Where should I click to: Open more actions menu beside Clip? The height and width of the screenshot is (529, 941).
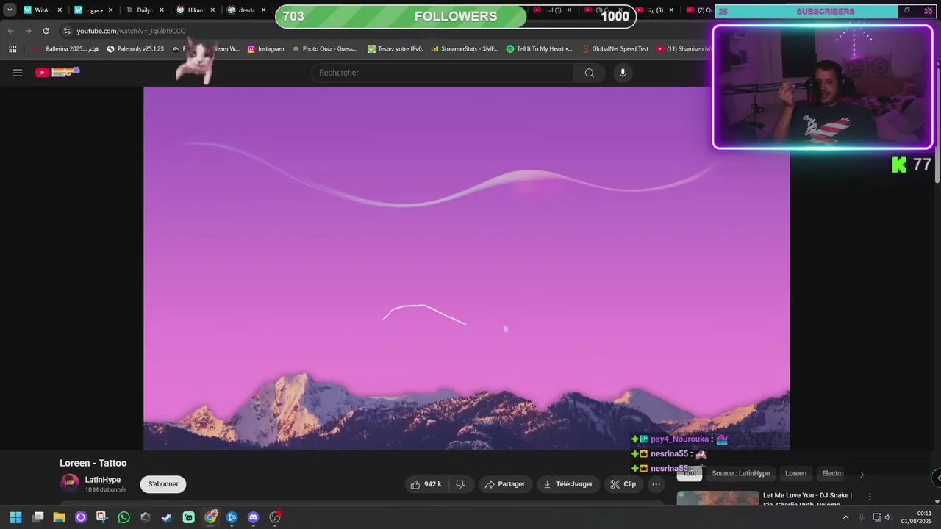[x=656, y=484]
